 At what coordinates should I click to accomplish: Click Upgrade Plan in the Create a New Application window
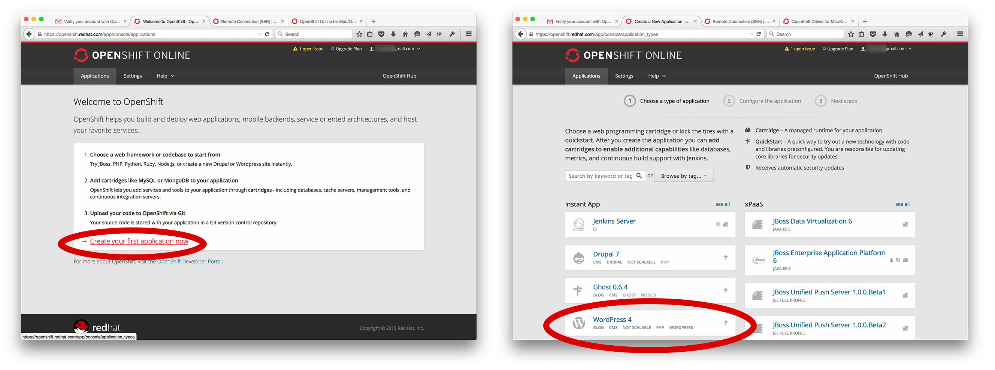(x=837, y=49)
